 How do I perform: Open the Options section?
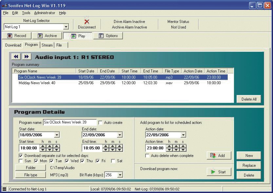pos(108,36)
